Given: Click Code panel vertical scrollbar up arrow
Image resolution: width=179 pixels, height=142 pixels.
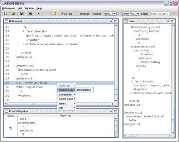Looking at the screenshot, I should click(x=173, y=25).
